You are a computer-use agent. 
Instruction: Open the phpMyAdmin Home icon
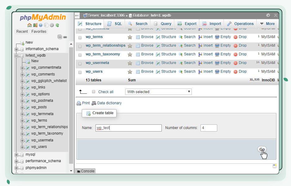(29, 25)
